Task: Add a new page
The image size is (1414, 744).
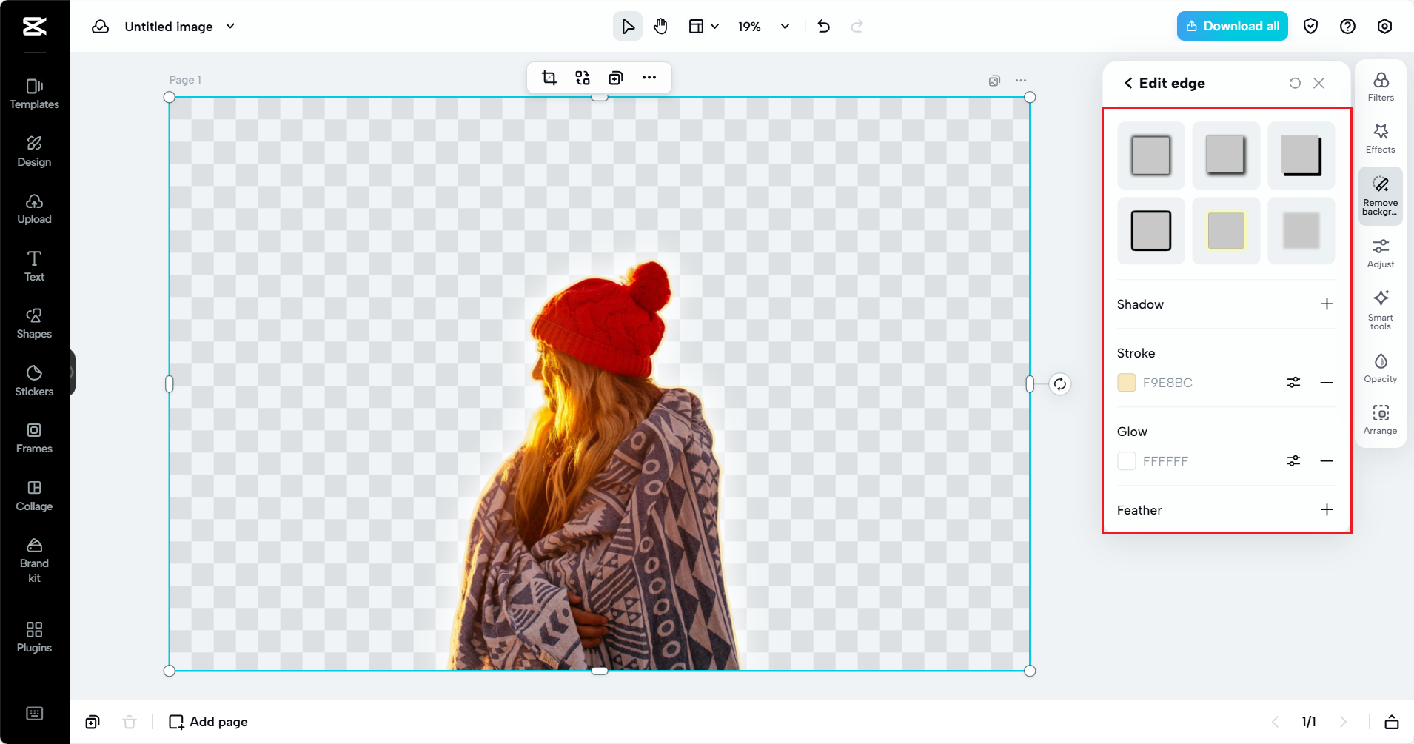Action: (x=207, y=722)
